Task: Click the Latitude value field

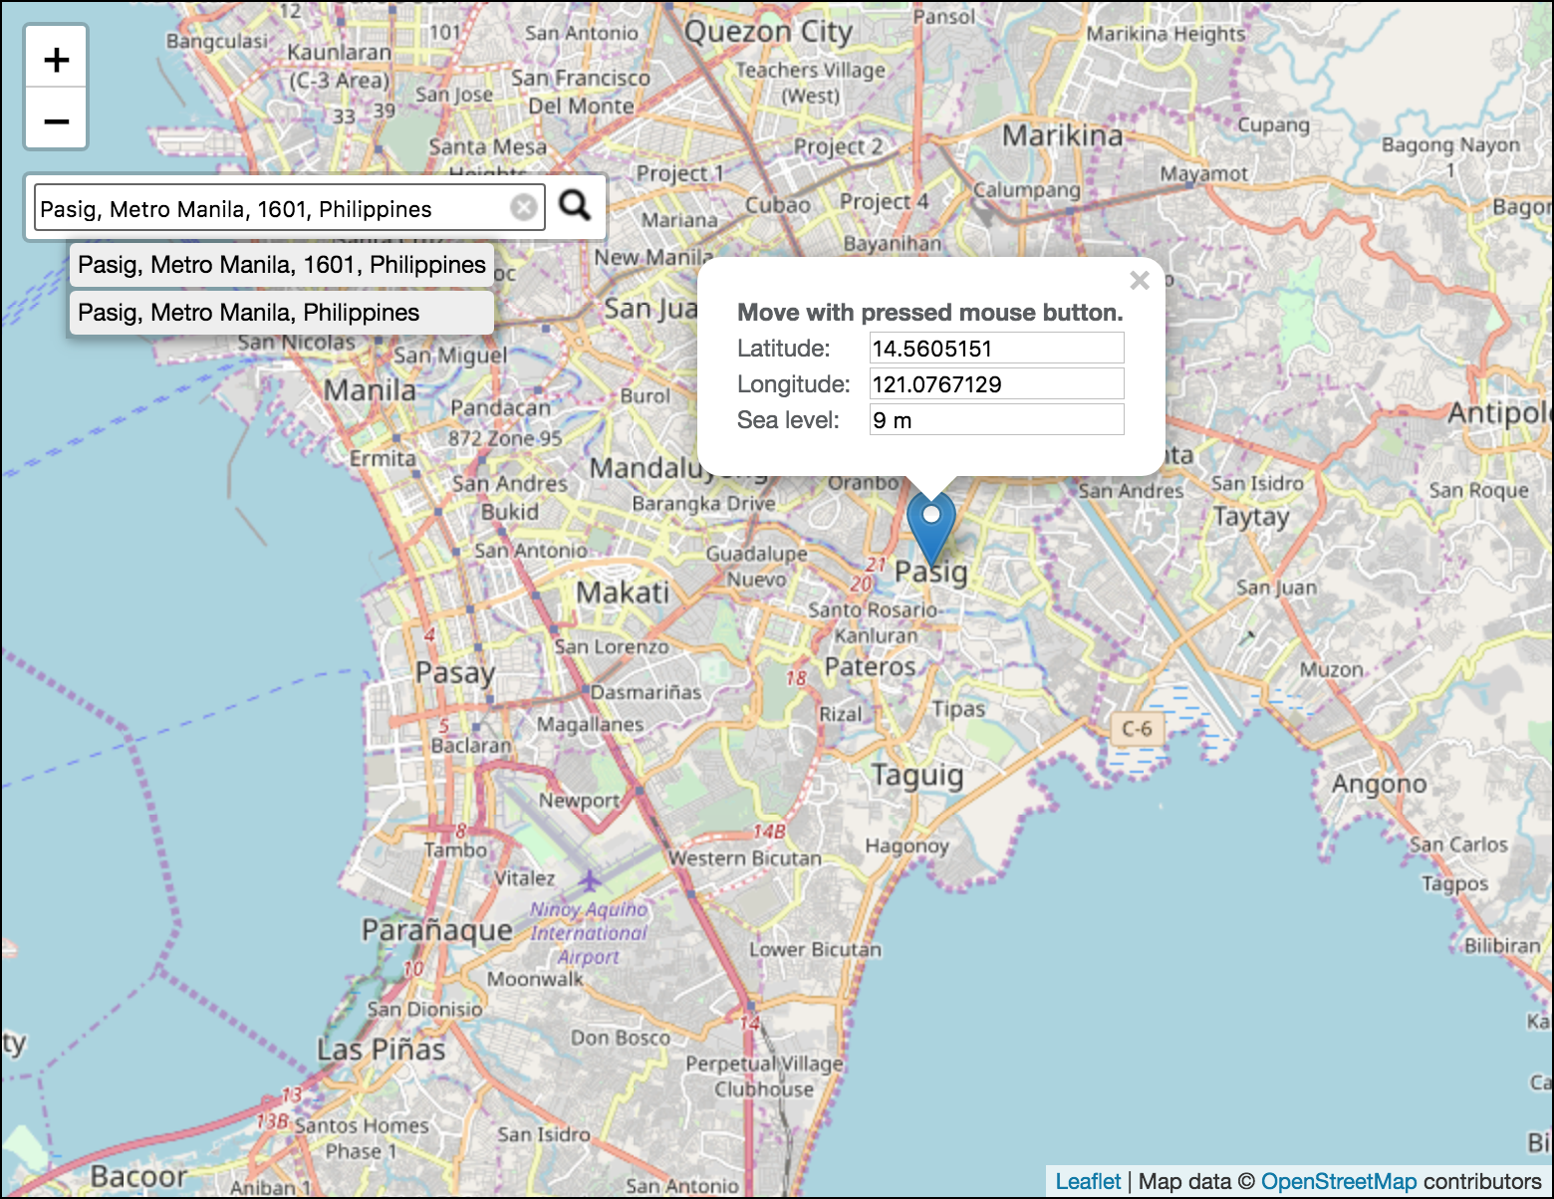Action: (996, 349)
